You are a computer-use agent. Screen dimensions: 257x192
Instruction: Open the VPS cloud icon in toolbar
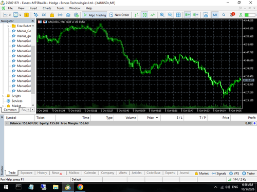pyautogui.click(x=68, y=15)
